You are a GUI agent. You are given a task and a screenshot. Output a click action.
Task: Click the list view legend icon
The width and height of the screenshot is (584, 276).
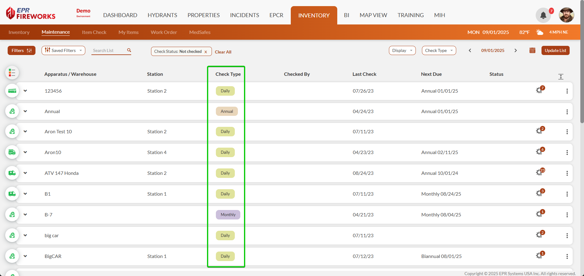point(12,73)
